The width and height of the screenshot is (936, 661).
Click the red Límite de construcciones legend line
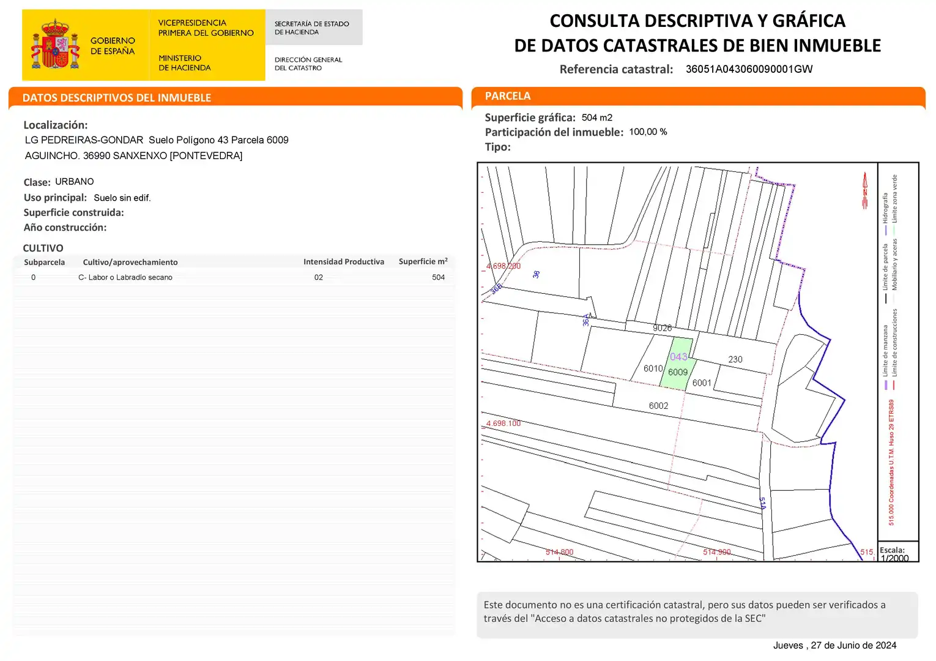click(x=894, y=385)
